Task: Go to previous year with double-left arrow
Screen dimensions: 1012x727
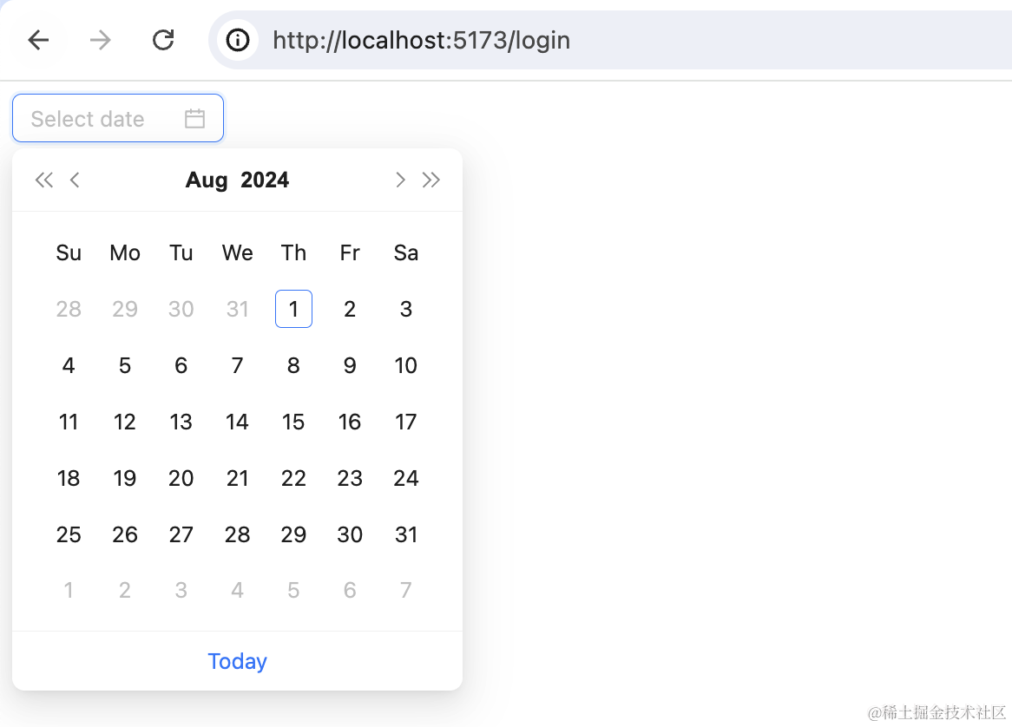Action: [43, 180]
